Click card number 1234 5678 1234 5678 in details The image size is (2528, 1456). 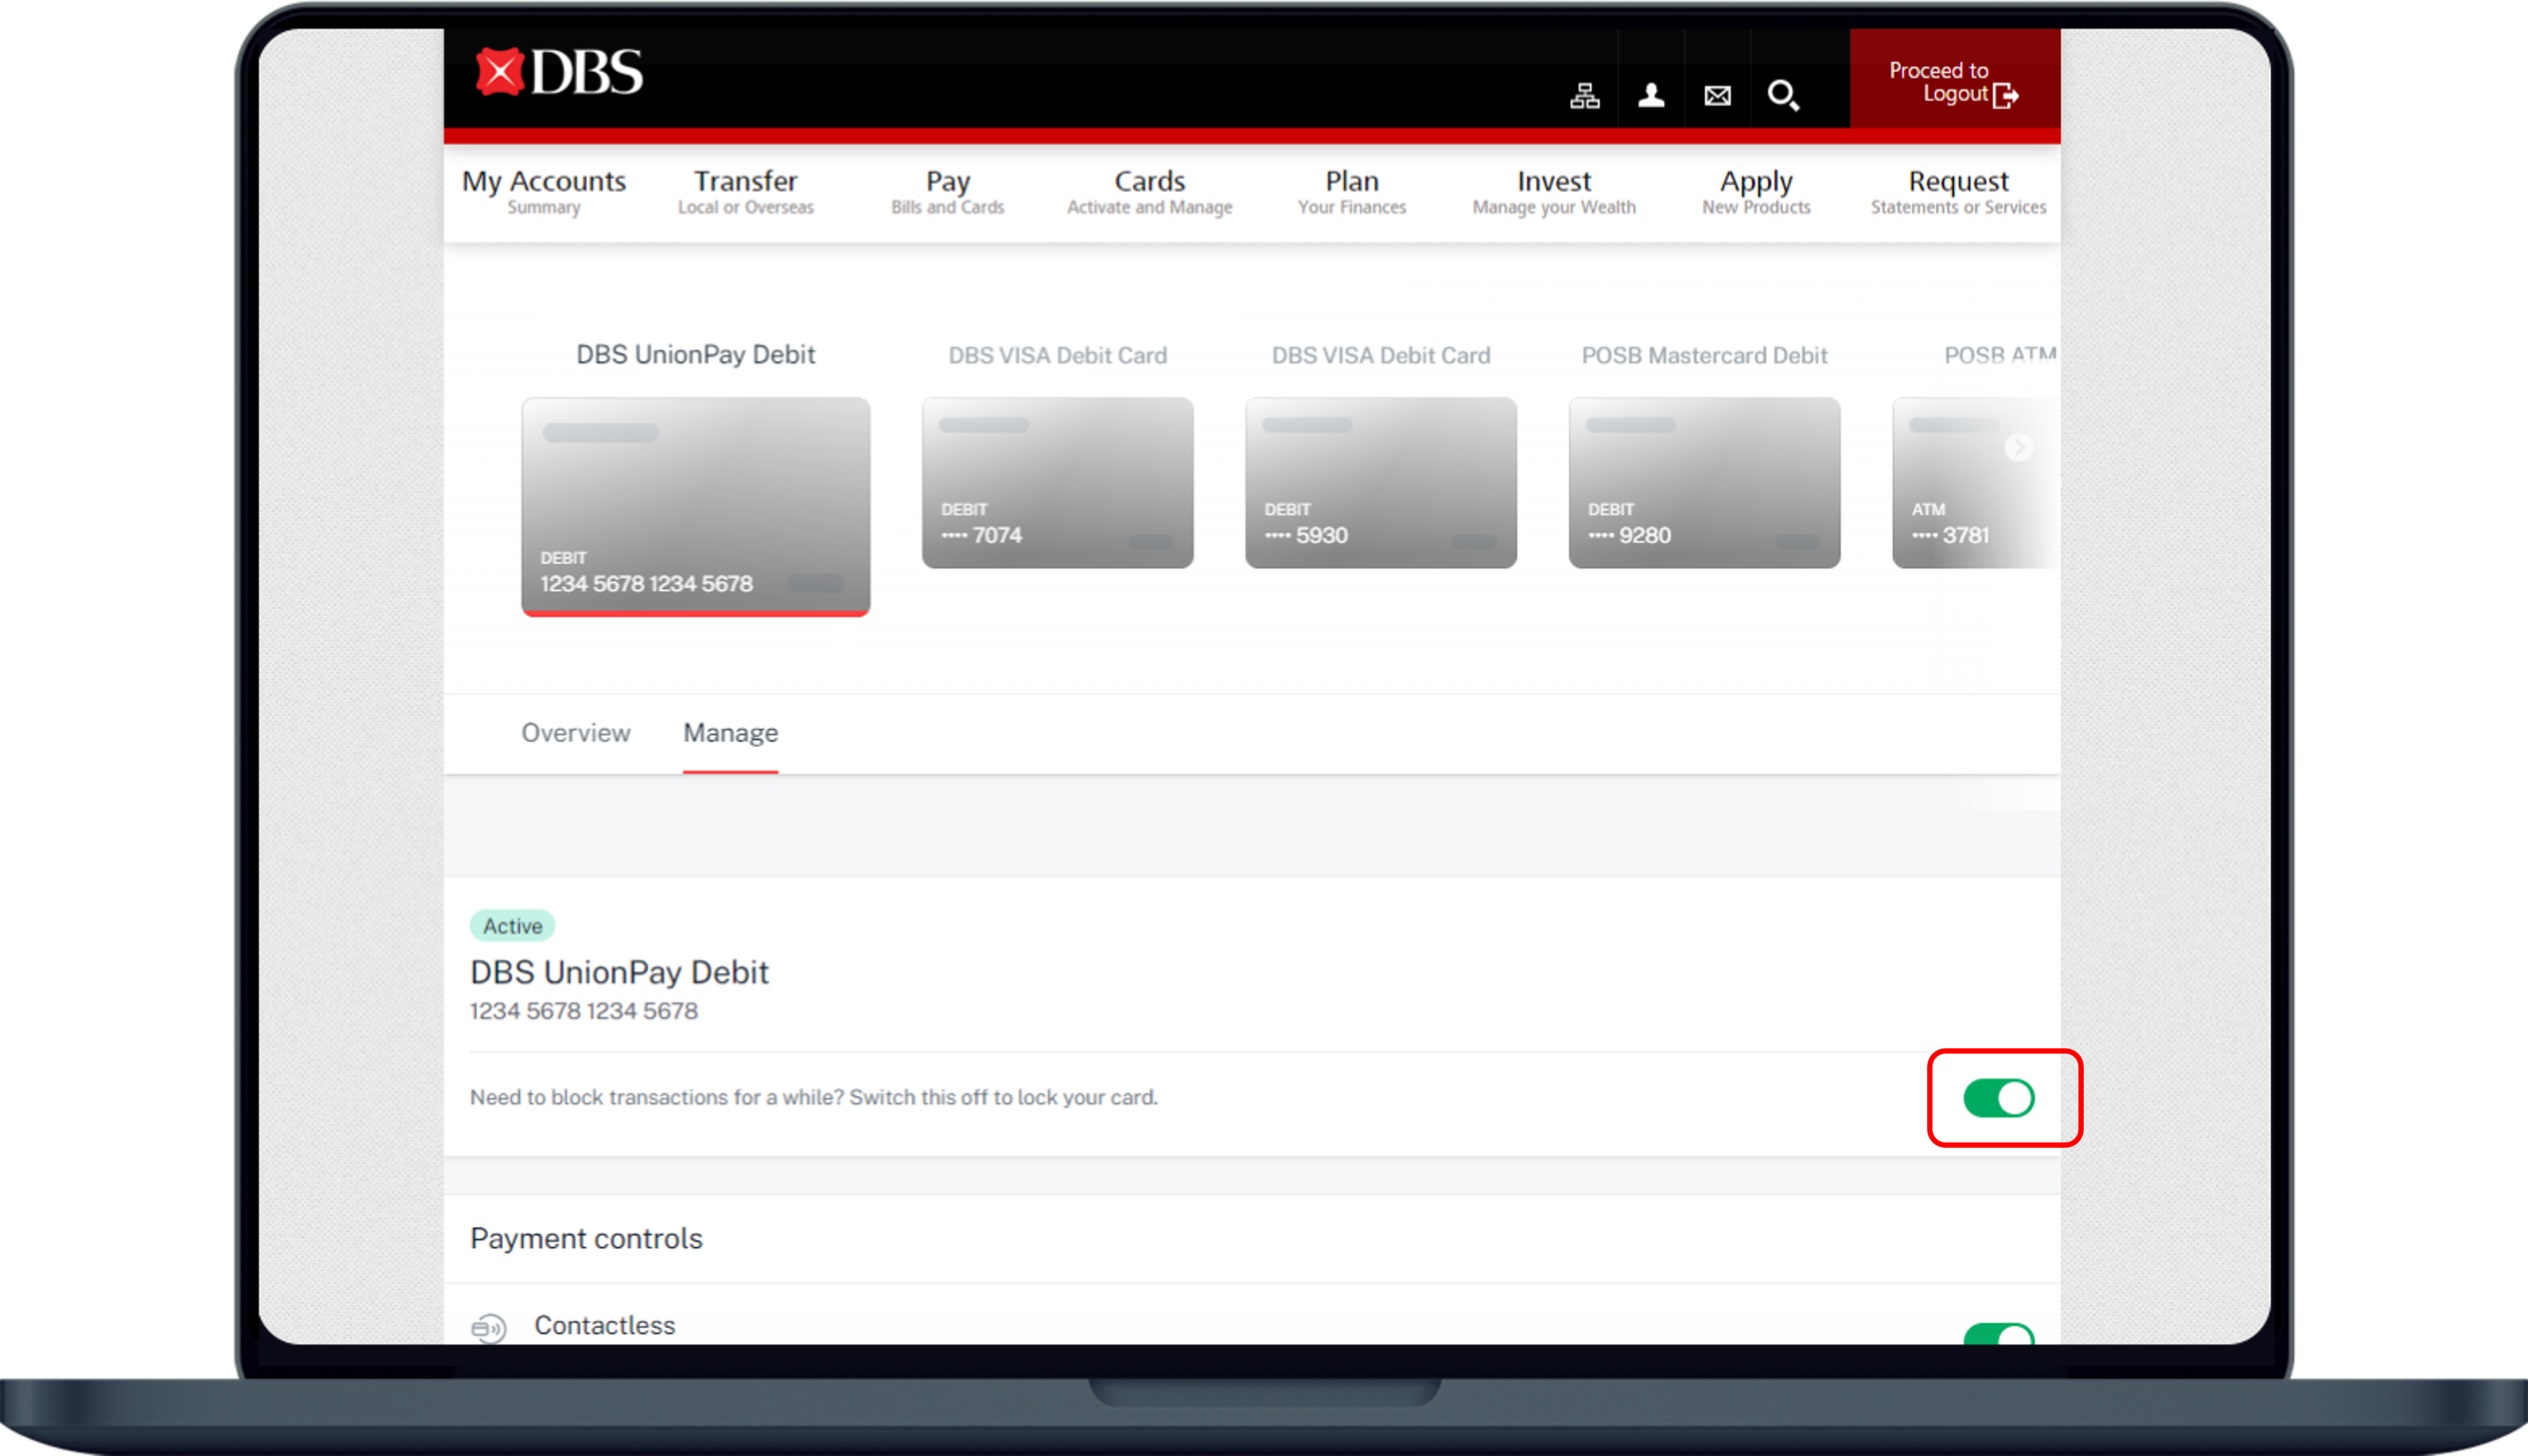pos(584,1011)
